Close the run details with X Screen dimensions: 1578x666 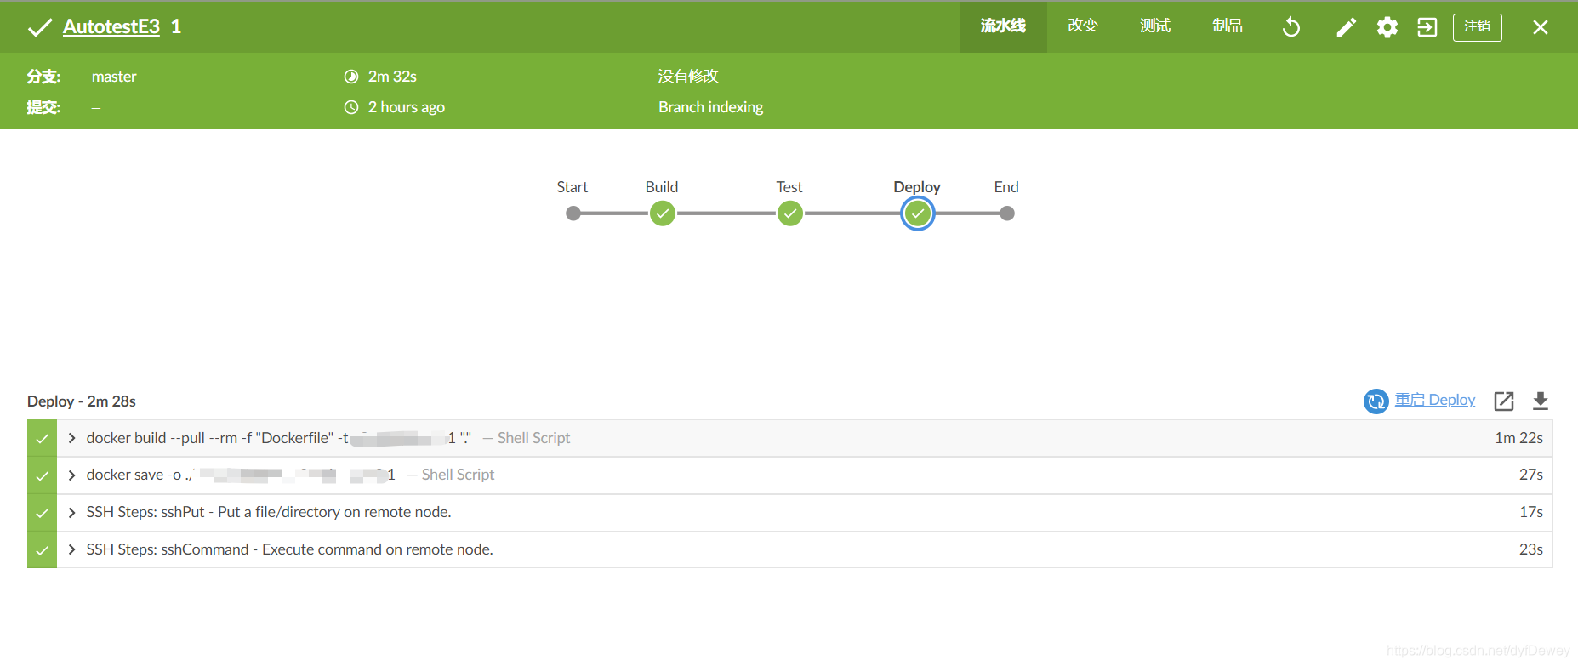[1540, 27]
